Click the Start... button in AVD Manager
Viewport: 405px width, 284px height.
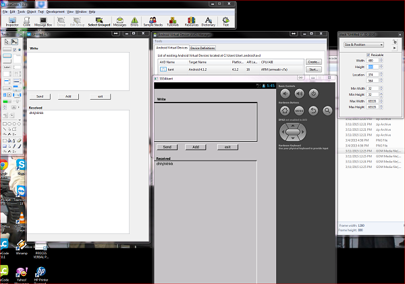pyautogui.click(x=313, y=69)
